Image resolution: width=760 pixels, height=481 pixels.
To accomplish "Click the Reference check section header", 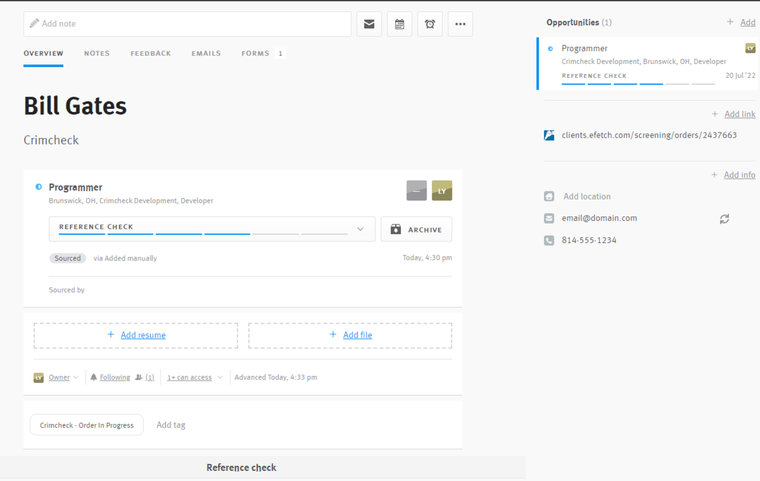I will [241, 467].
